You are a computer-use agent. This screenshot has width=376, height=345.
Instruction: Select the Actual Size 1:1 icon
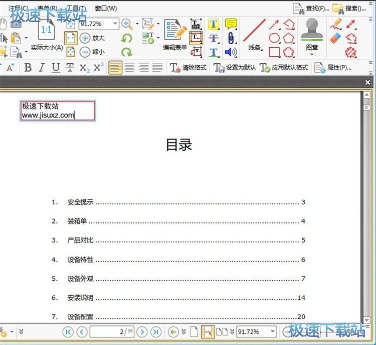[x=46, y=30]
